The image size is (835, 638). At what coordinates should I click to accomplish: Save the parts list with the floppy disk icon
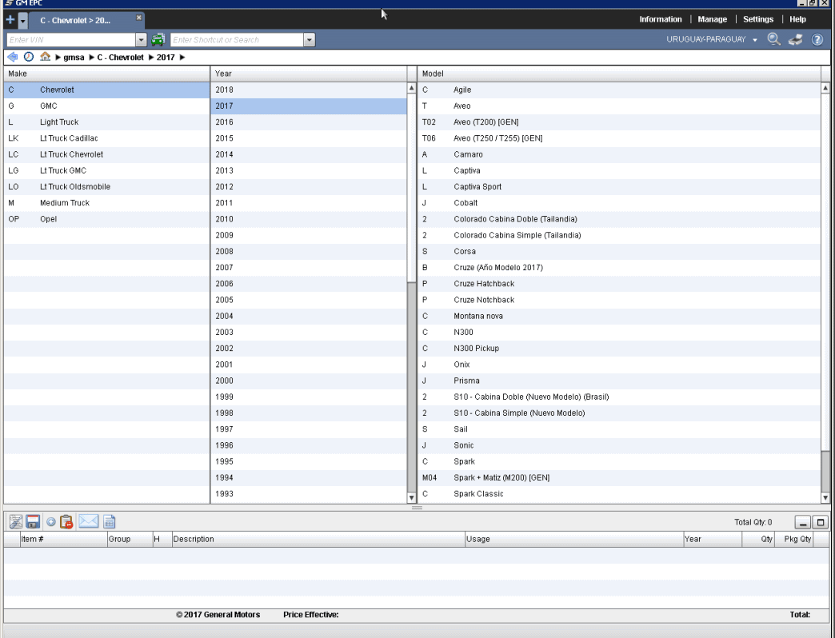33,522
